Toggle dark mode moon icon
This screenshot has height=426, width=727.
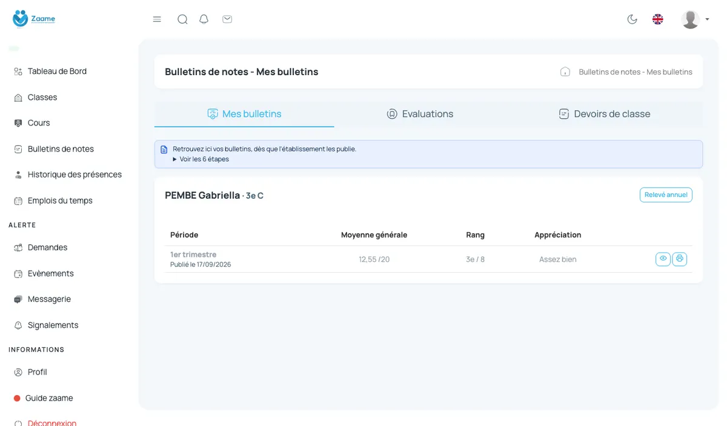tap(632, 19)
